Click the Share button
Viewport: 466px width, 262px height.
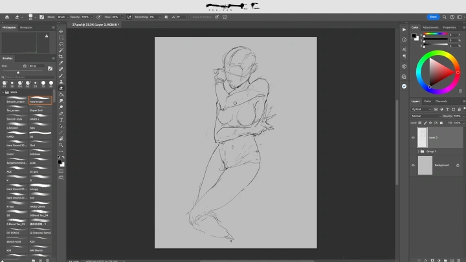pos(433,17)
